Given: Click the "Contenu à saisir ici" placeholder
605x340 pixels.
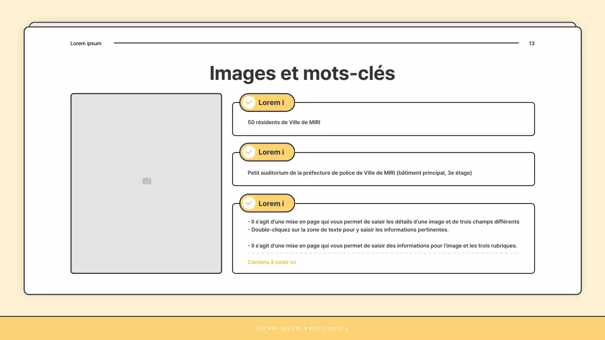Looking at the screenshot, I should click(272, 262).
